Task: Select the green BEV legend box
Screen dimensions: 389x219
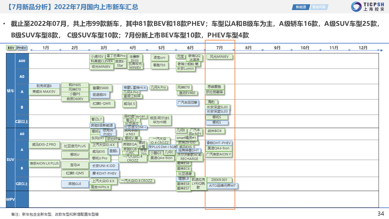Action: click(11, 48)
